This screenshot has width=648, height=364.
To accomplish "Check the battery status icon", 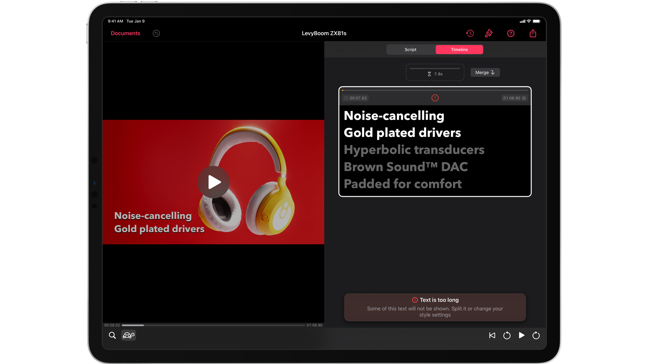I will [537, 21].
